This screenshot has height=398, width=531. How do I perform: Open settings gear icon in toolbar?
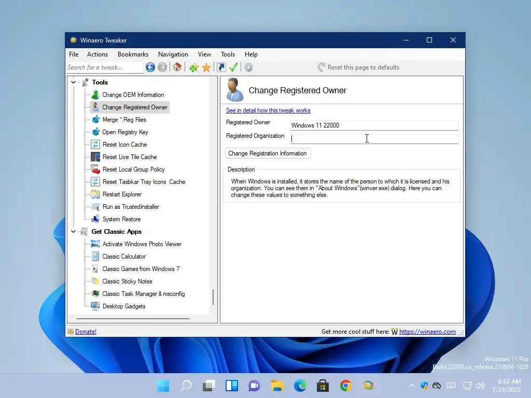click(248, 67)
